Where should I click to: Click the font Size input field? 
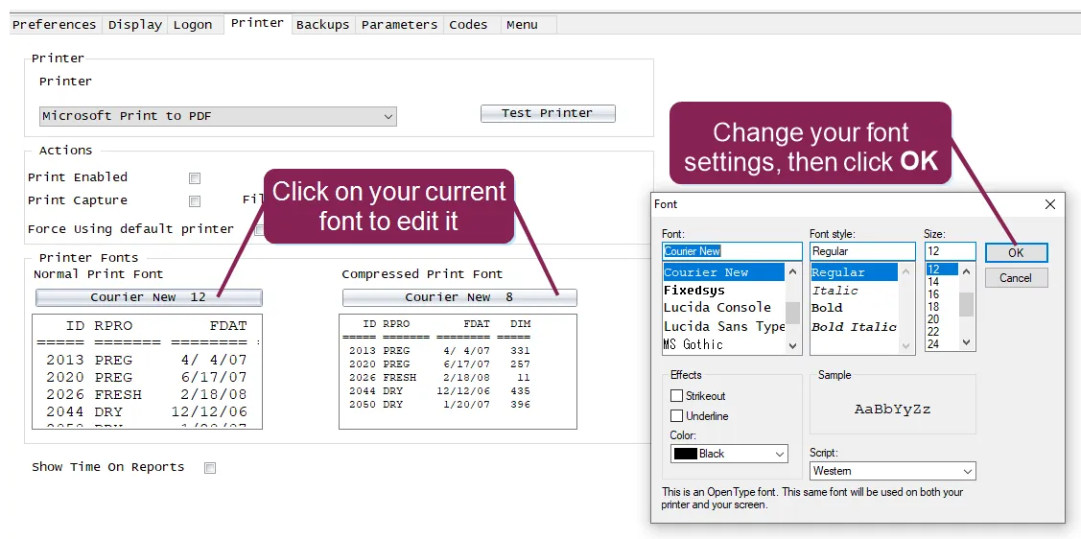pyautogui.click(x=950, y=251)
